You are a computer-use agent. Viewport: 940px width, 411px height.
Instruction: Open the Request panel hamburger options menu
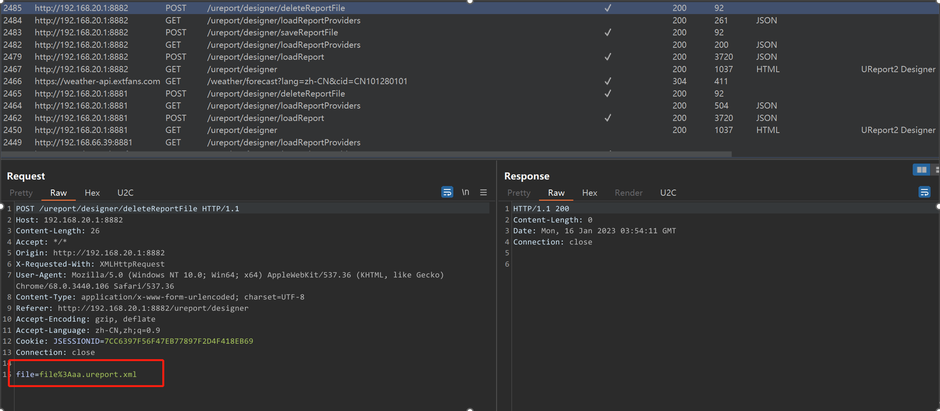pos(483,193)
